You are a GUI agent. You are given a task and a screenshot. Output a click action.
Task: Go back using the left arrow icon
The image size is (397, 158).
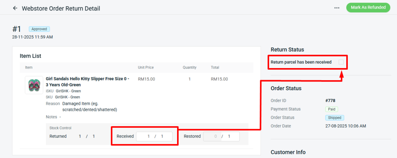coord(15,8)
